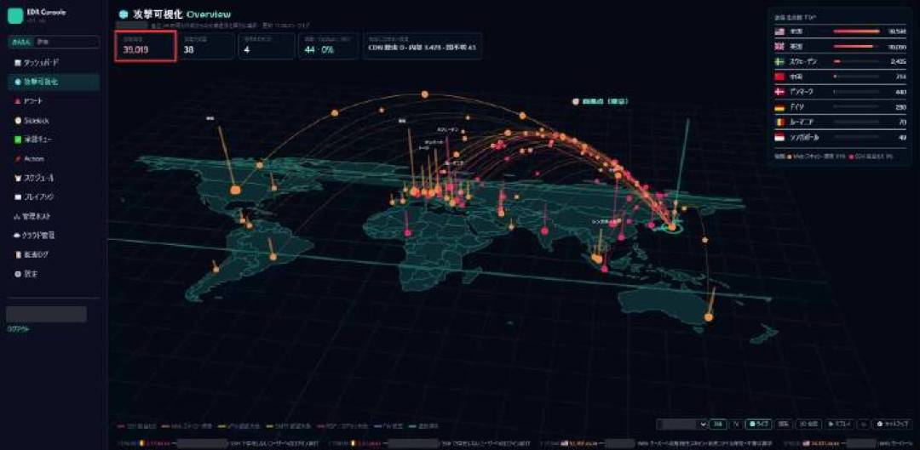920x450 pixels.
Task: Click the Overview heading text
Action: pos(209,14)
